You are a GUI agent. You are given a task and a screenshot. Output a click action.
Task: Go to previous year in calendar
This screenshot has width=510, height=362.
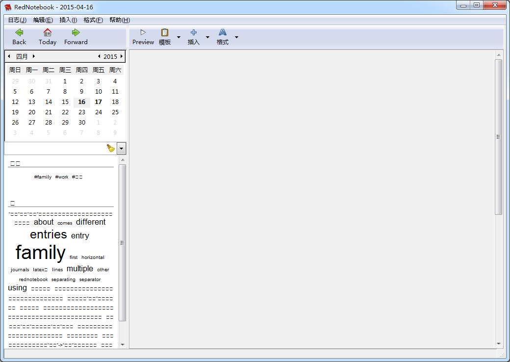[x=99, y=56]
